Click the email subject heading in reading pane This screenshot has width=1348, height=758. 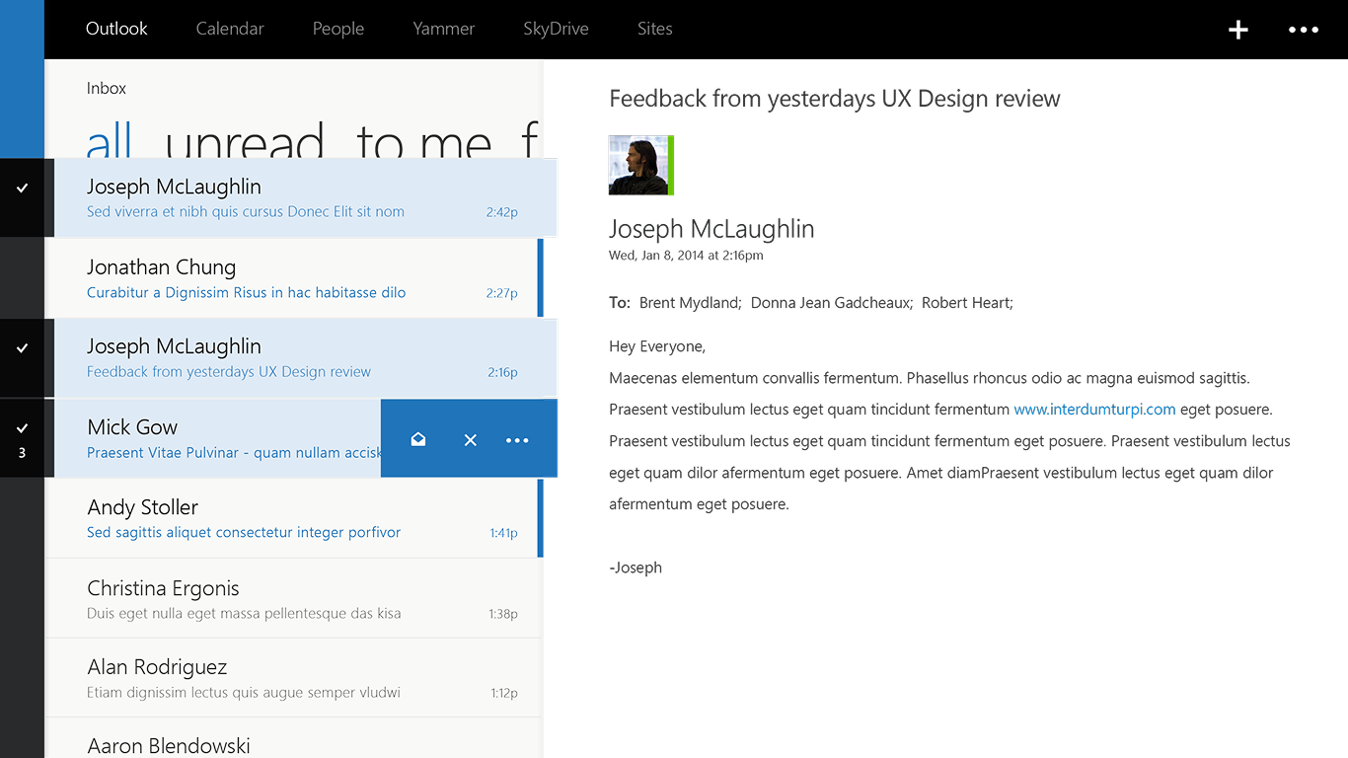835,99
